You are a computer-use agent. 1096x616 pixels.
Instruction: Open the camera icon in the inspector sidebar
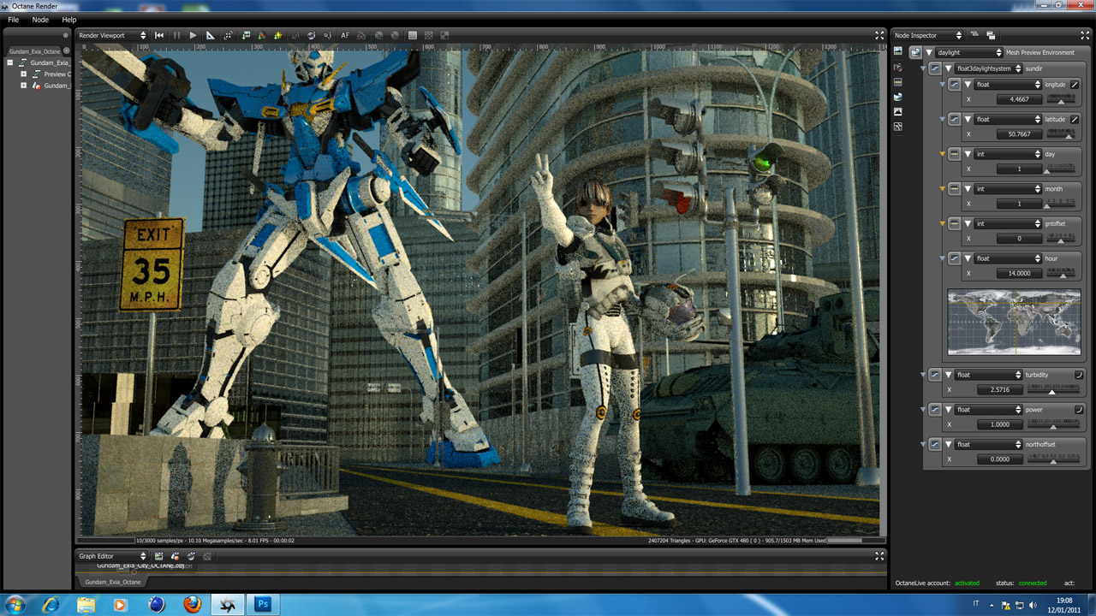(897, 67)
